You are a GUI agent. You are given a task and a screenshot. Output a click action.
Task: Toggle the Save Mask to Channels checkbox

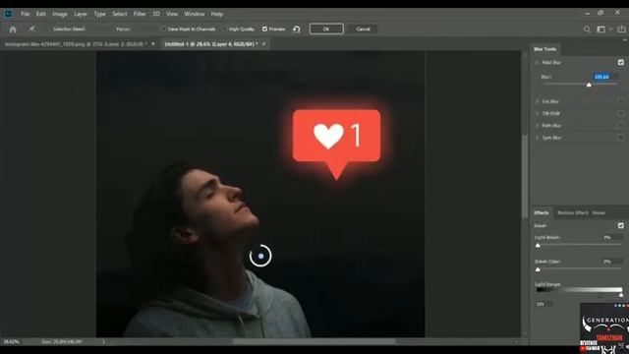[164, 29]
